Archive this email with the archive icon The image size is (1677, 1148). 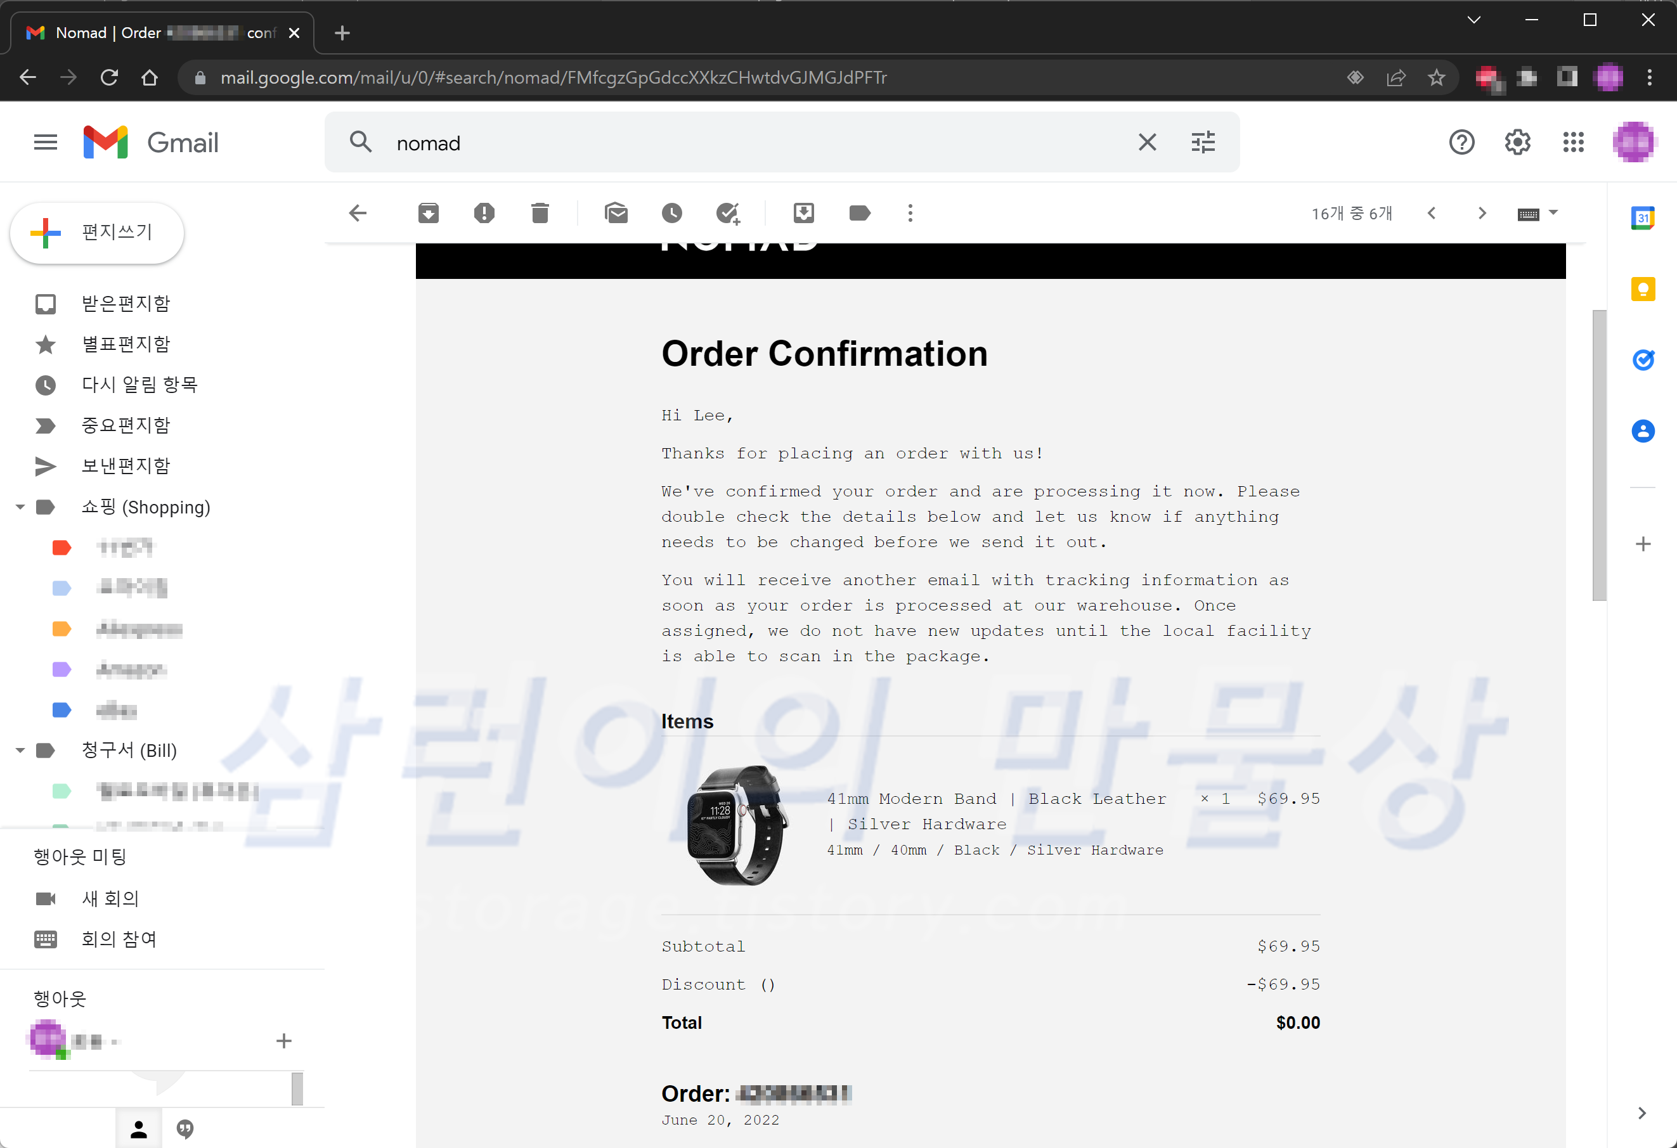[428, 213]
